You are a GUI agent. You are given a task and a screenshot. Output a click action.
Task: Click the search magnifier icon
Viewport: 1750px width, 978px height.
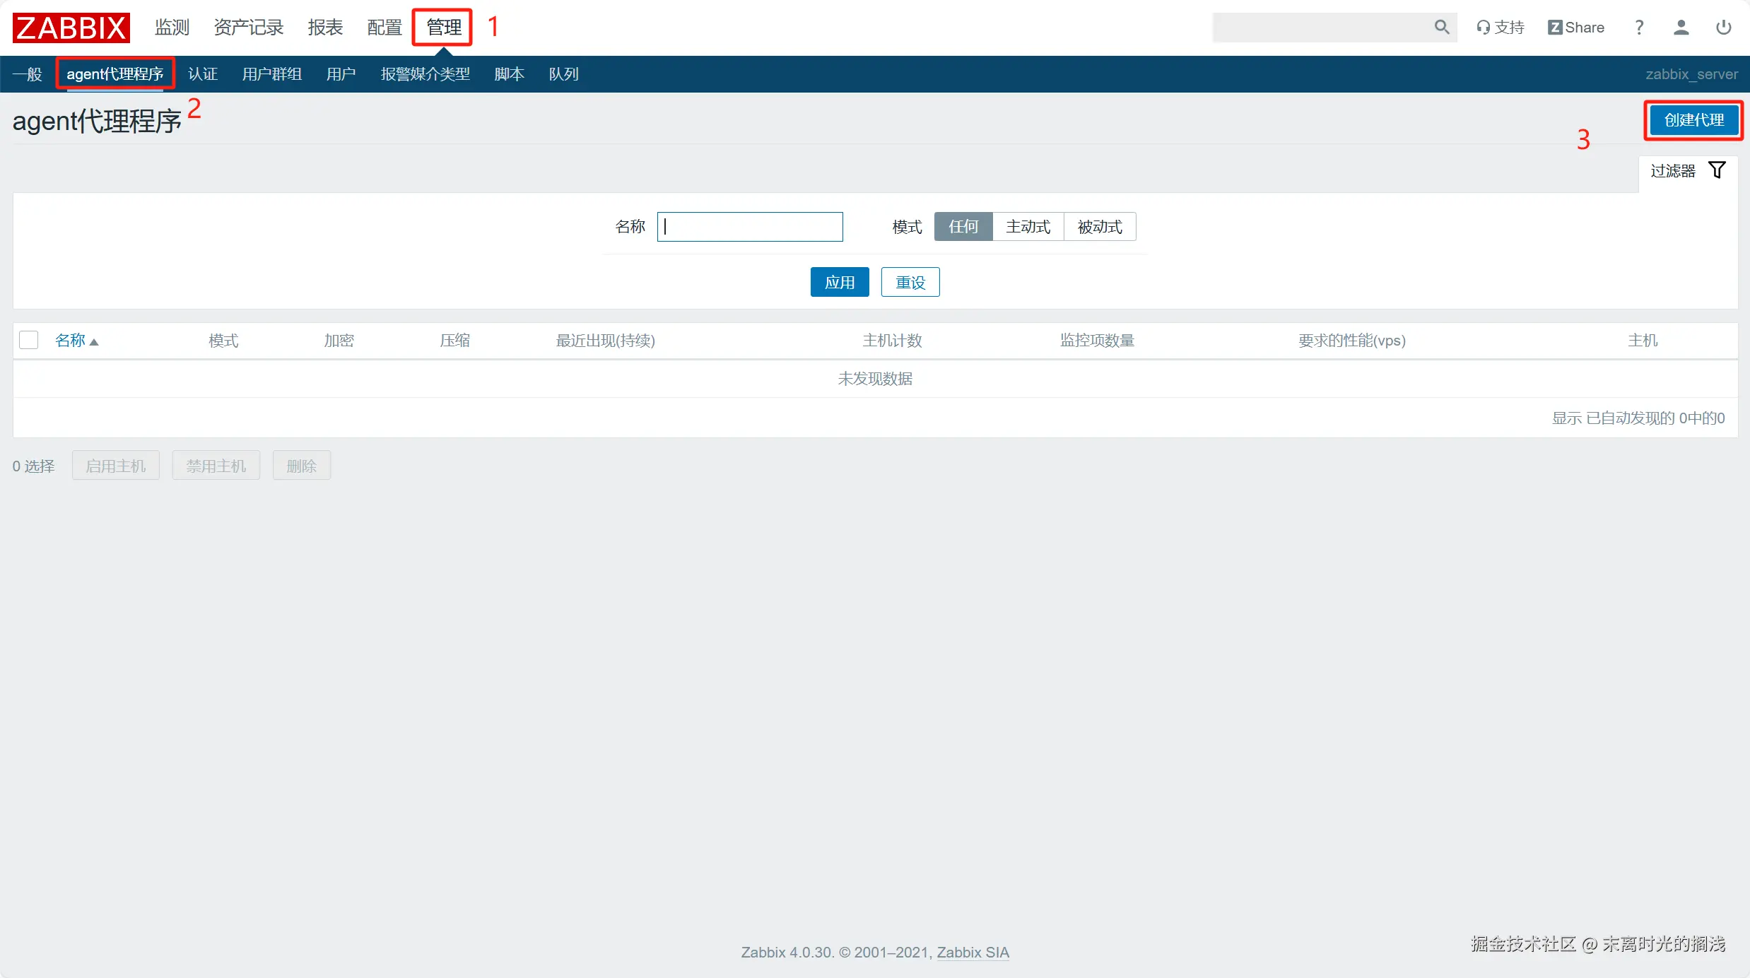[1441, 27]
